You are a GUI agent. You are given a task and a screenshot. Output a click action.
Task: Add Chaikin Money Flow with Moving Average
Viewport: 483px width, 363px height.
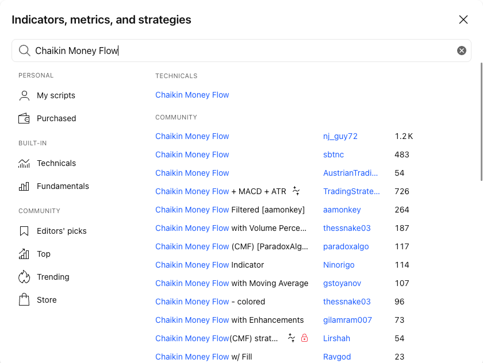232,283
